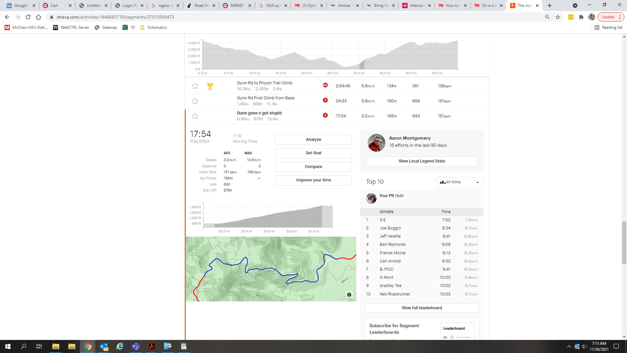Open the Chrome tab search dropdown
This screenshot has width=627, height=353.
pyautogui.click(x=575, y=6)
